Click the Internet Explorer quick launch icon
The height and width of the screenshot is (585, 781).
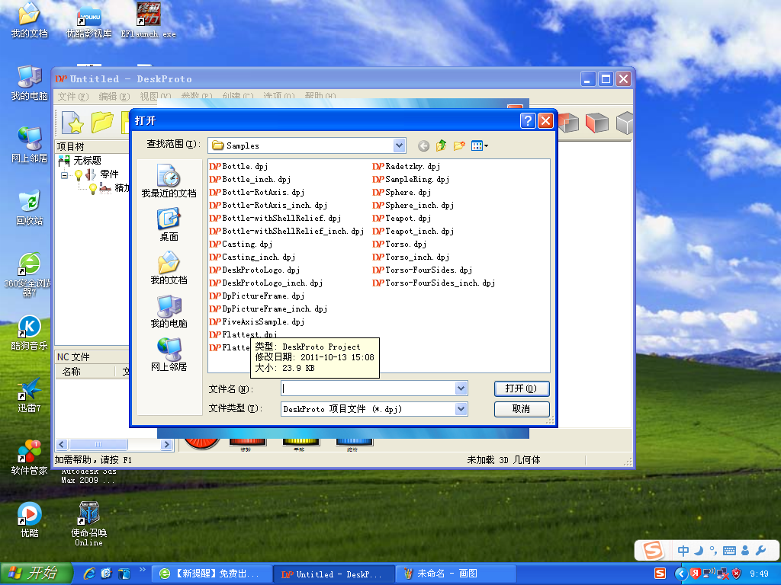click(x=90, y=574)
